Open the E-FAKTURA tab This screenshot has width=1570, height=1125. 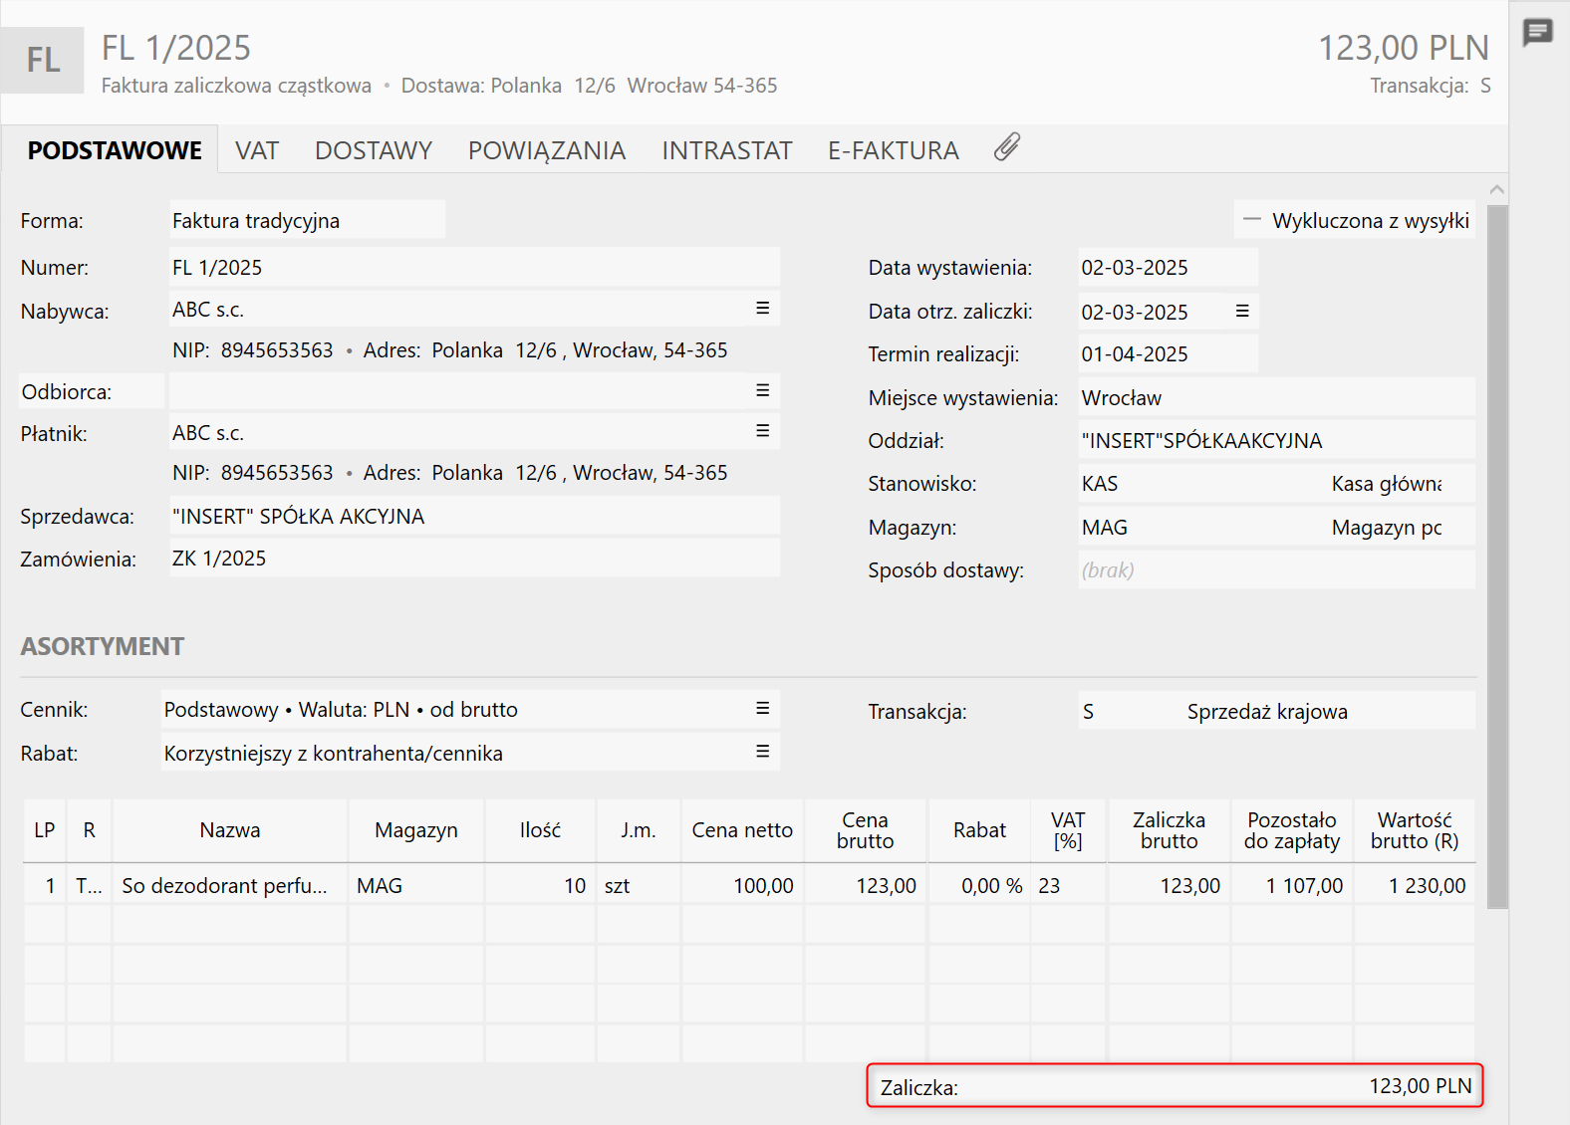pos(893,150)
